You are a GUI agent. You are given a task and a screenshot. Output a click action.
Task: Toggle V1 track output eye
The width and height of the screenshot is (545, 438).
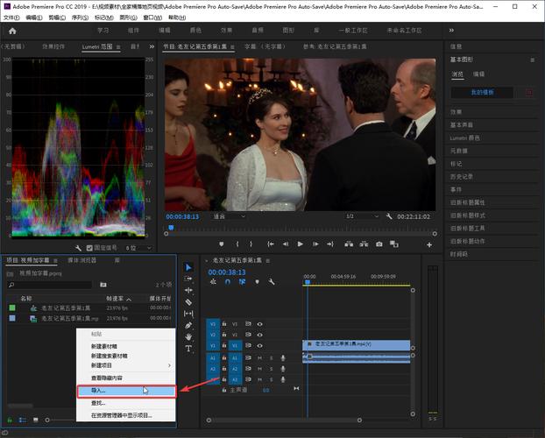tap(259, 345)
